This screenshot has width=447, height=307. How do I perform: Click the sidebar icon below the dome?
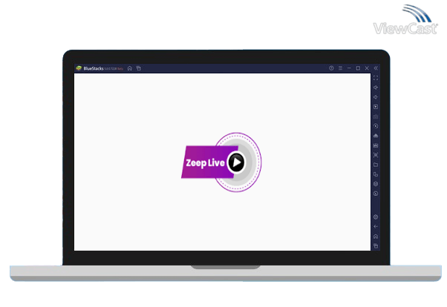click(376, 145)
